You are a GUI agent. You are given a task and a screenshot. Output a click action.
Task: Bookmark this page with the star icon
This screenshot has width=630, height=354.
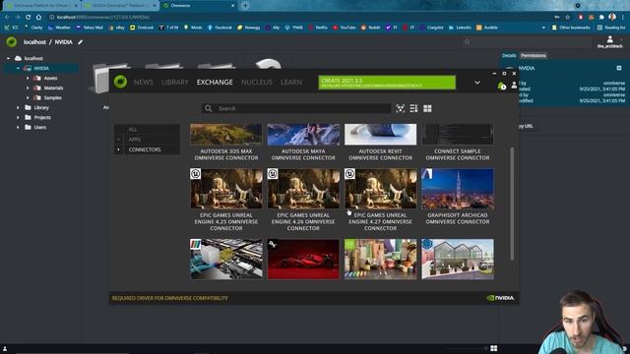[x=567, y=18]
